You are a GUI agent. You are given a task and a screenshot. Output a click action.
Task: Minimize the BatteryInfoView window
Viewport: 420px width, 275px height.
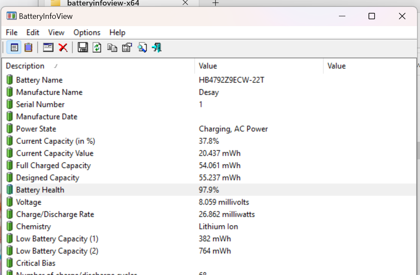click(x=342, y=16)
